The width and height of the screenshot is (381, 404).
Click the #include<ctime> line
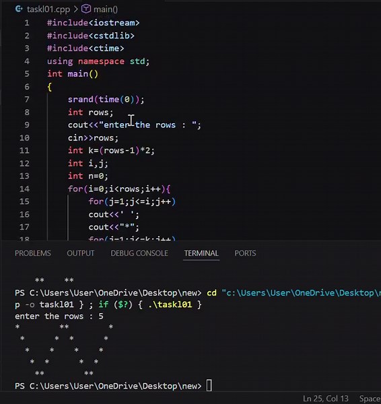click(85, 48)
